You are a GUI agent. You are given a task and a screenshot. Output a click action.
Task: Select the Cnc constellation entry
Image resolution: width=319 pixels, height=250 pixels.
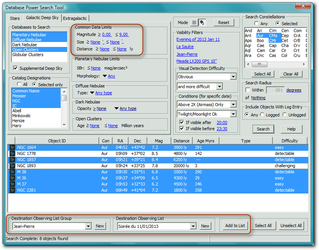(260, 55)
